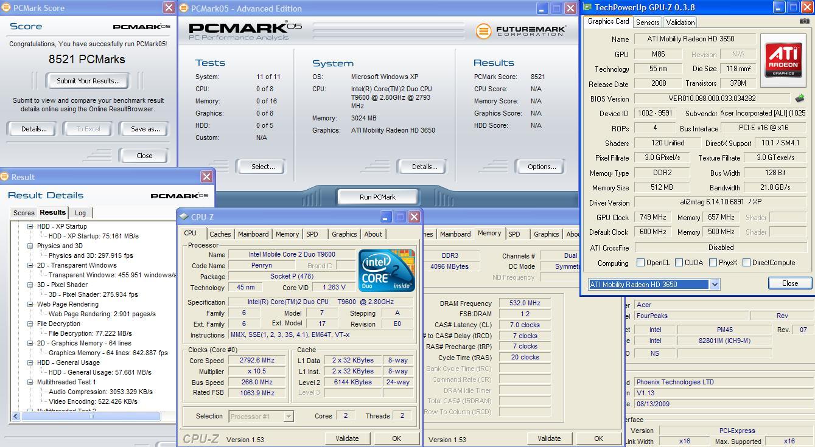Open the Processor #1 selection dropdown in CPU-Z
The height and width of the screenshot is (447, 815).
coord(289,416)
